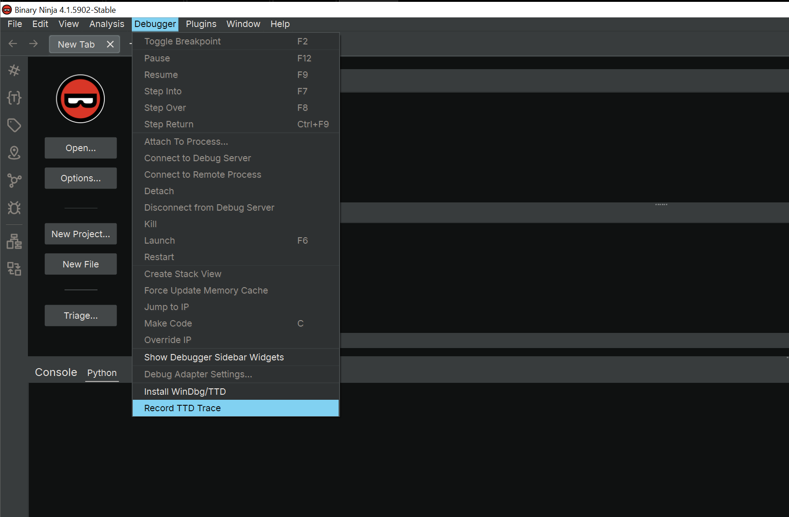The width and height of the screenshot is (789, 517).
Task: Go forward with the right arrow
Action: 33,44
